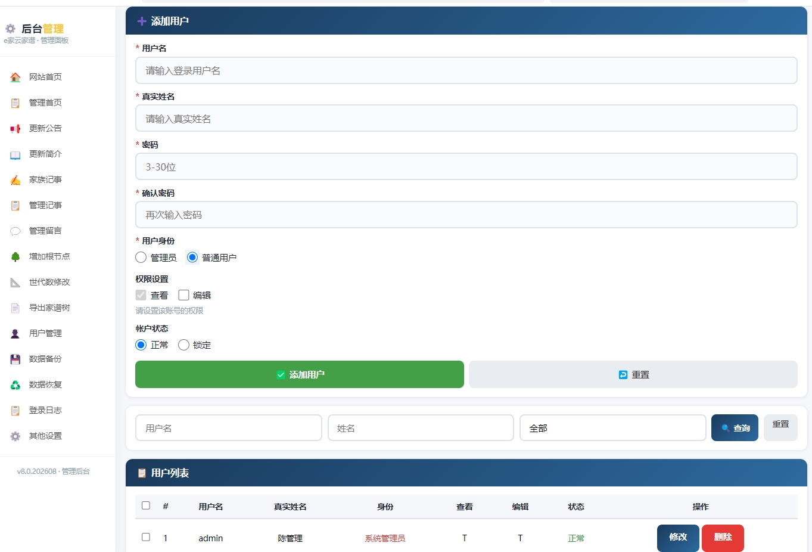Select the 普通用户 radio button

coord(192,258)
